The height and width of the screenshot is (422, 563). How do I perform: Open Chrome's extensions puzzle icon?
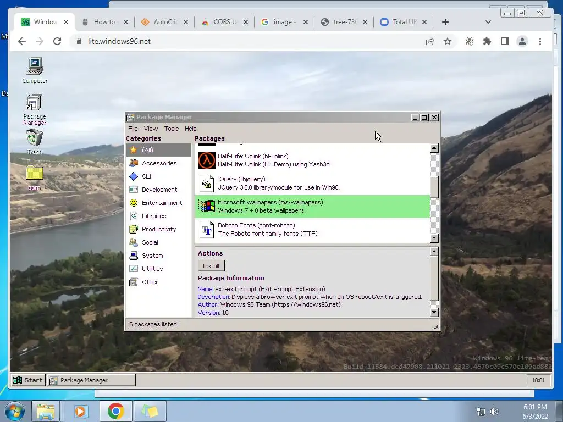pyautogui.click(x=487, y=42)
